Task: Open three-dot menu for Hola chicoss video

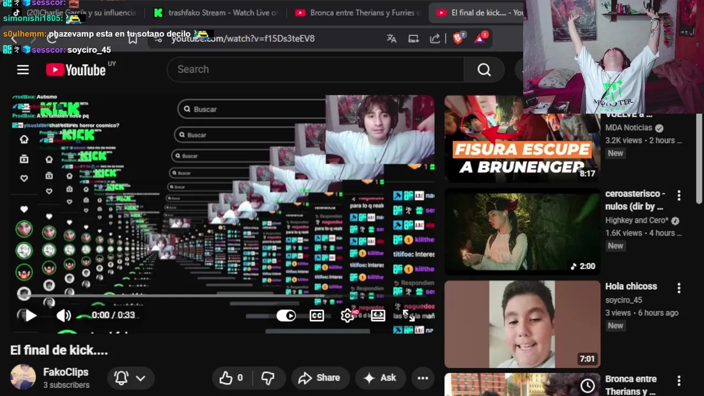Action: pyautogui.click(x=679, y=288)
